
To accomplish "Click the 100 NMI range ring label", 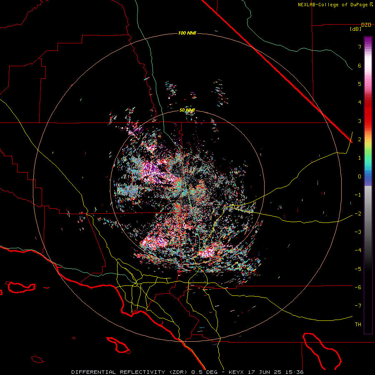I will 187,33.
